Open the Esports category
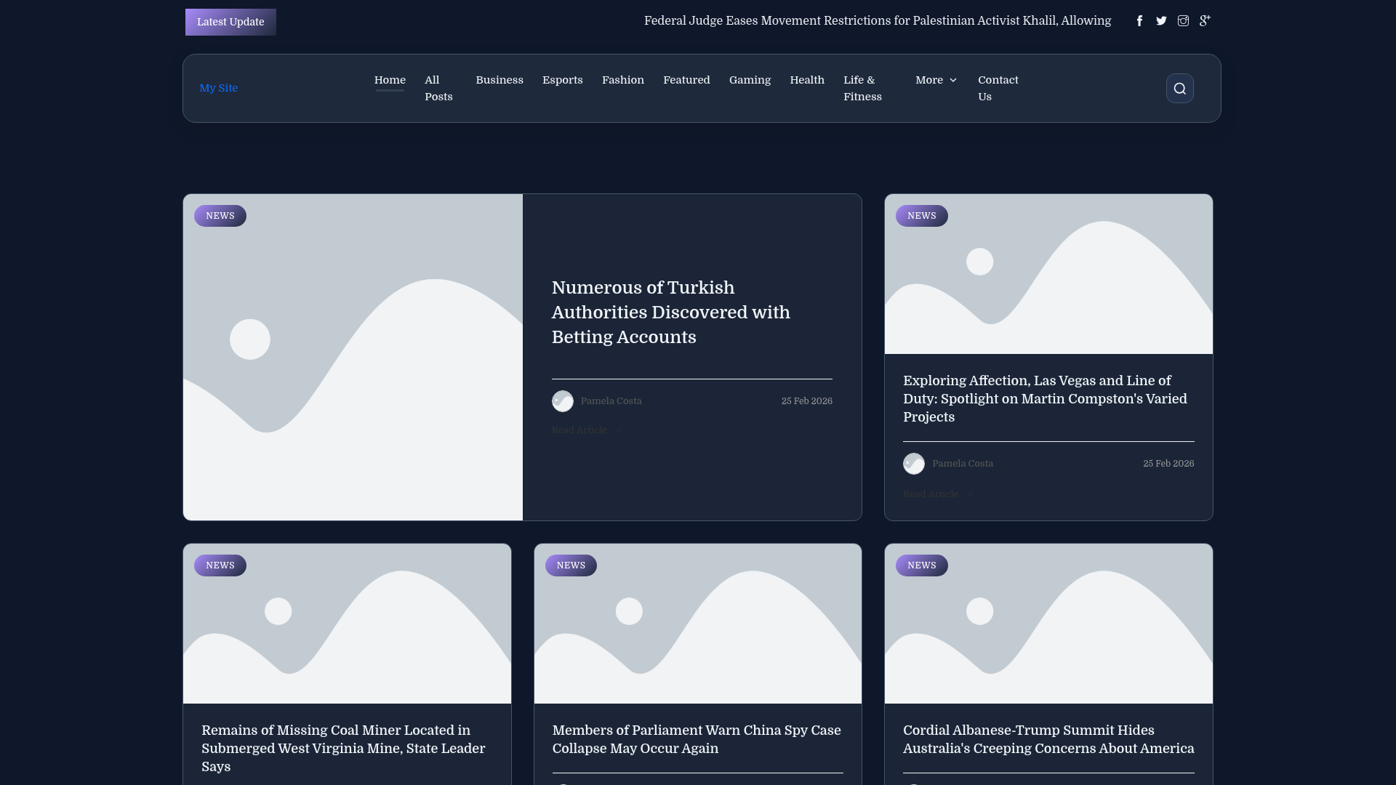Screen dimensions: 1396x785 (563, 80)
